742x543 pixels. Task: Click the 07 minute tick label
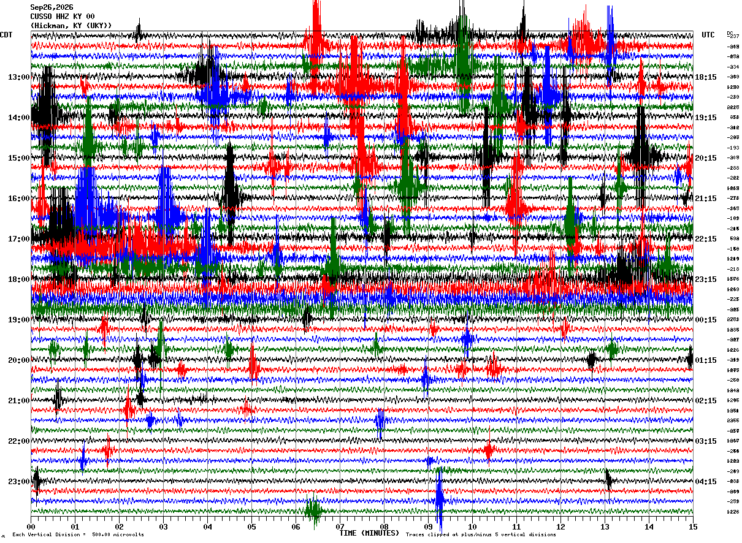340,526
